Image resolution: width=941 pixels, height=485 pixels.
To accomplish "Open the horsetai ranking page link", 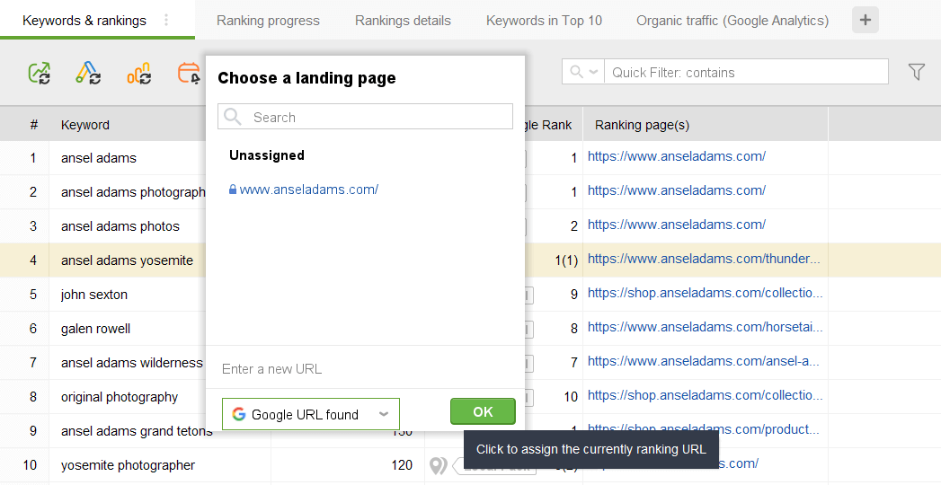I will click(706, 327).
